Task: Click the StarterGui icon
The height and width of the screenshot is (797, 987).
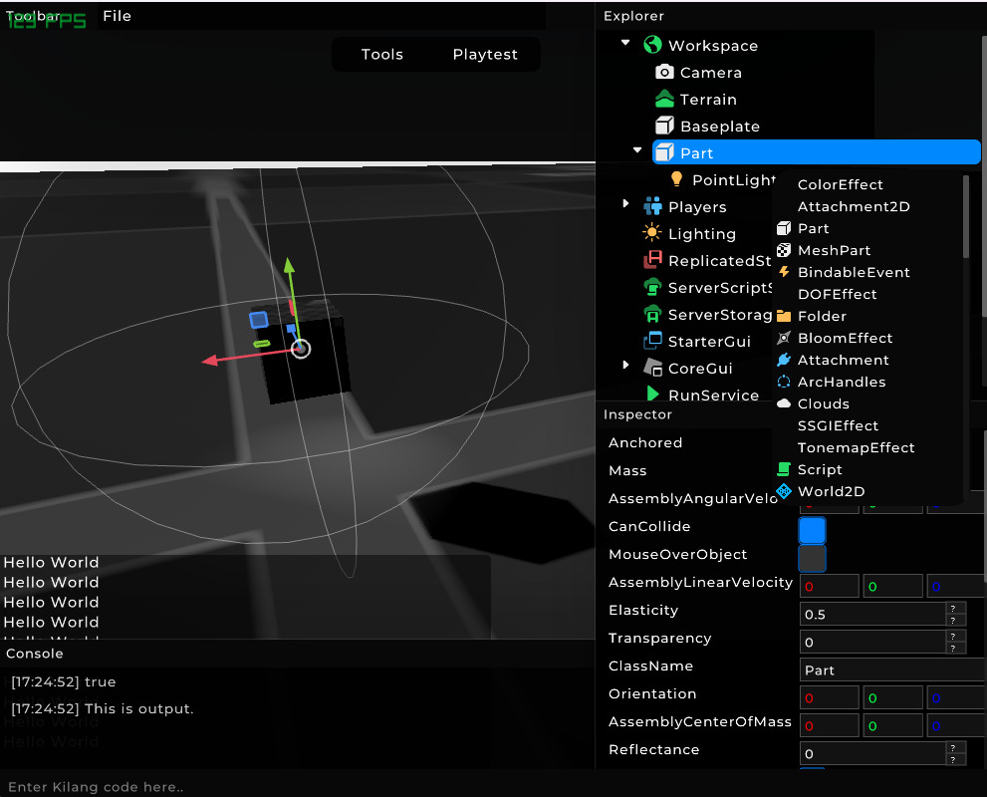Action: coord(652,341)
